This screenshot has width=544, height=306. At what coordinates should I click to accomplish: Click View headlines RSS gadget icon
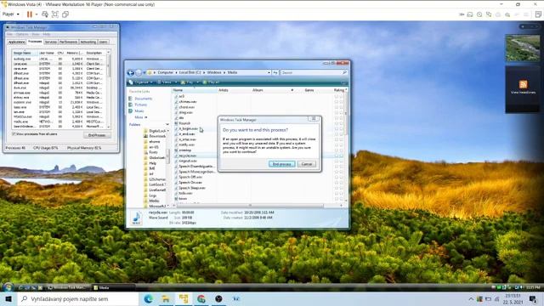pos(524,84)
